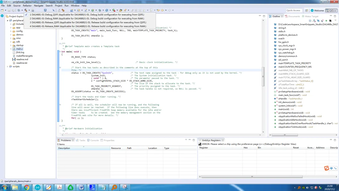Screen dimensions: 339x191
Task: Click the editor vertical scrollbar thumb
Action: (263, 76)
